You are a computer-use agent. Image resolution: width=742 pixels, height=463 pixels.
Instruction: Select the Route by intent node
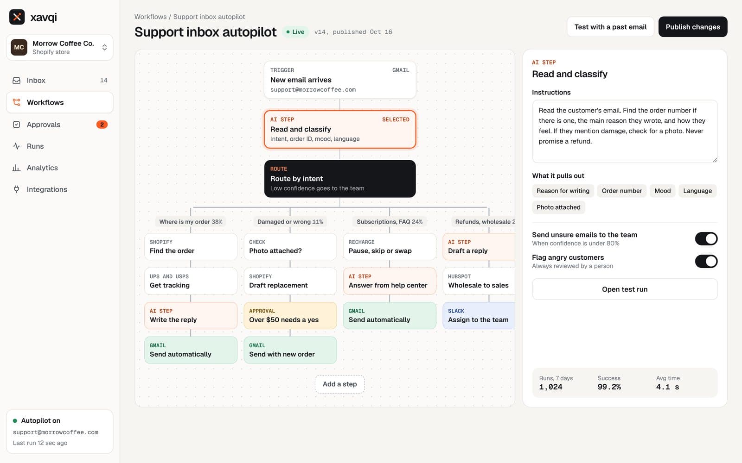pos(340,179)
